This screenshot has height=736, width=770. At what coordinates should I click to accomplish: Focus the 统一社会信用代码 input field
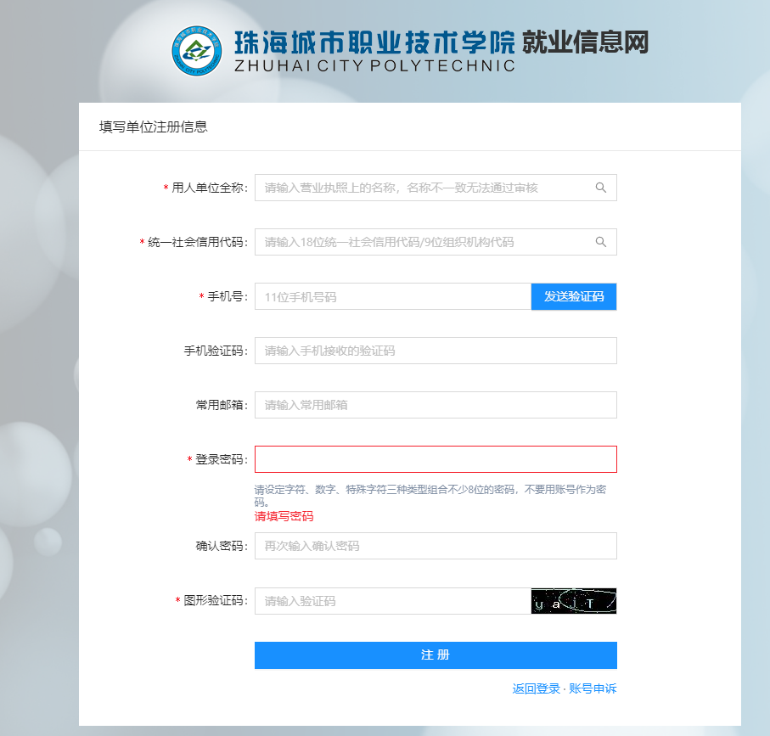436,242
